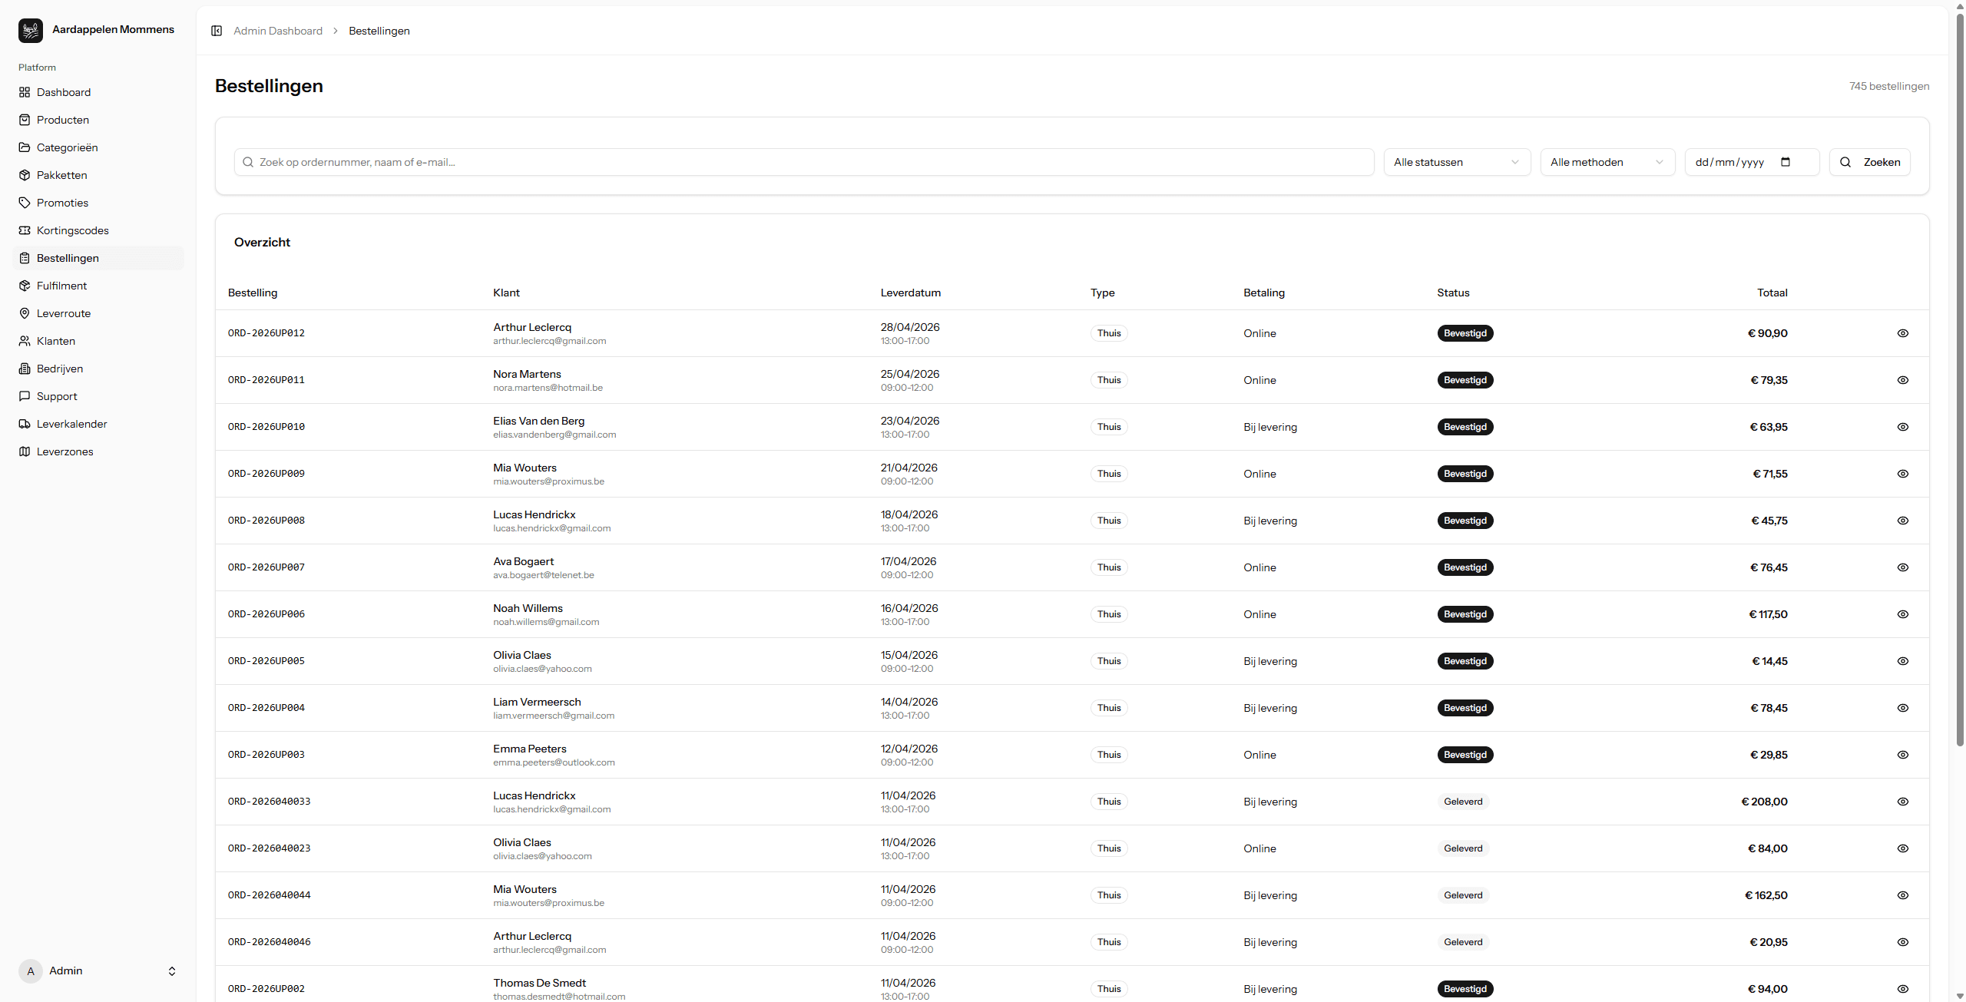Click the calendar icon in date field
This screenshot has height=1002, width=1966.
pos(1786,162)
